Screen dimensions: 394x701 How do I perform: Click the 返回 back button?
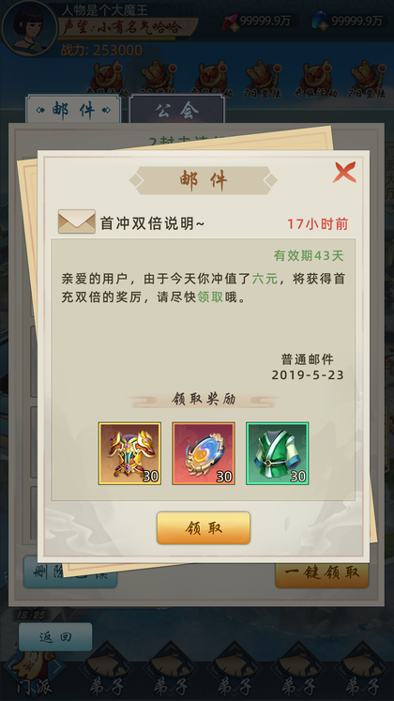(x=55, y=637)
